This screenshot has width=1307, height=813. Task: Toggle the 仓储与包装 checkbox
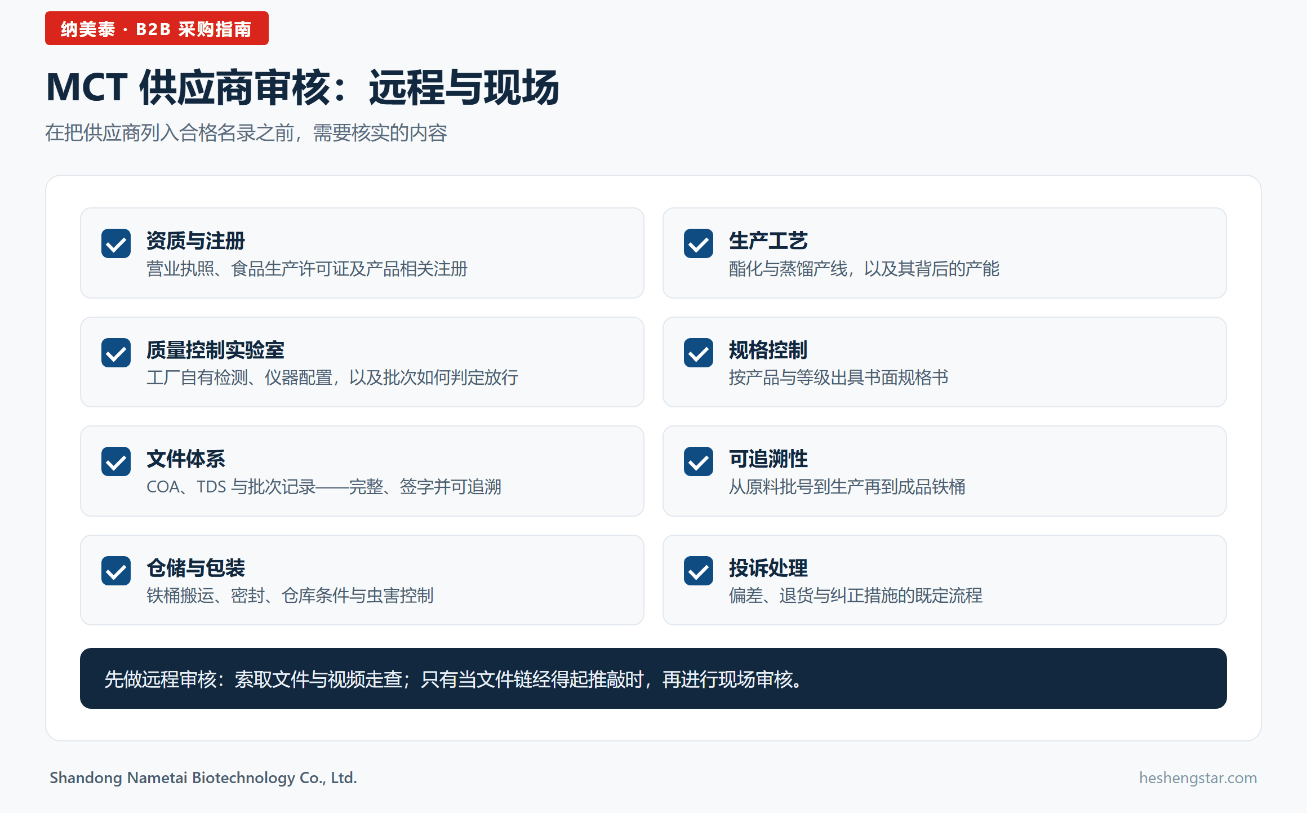click(x=116, y=571)
